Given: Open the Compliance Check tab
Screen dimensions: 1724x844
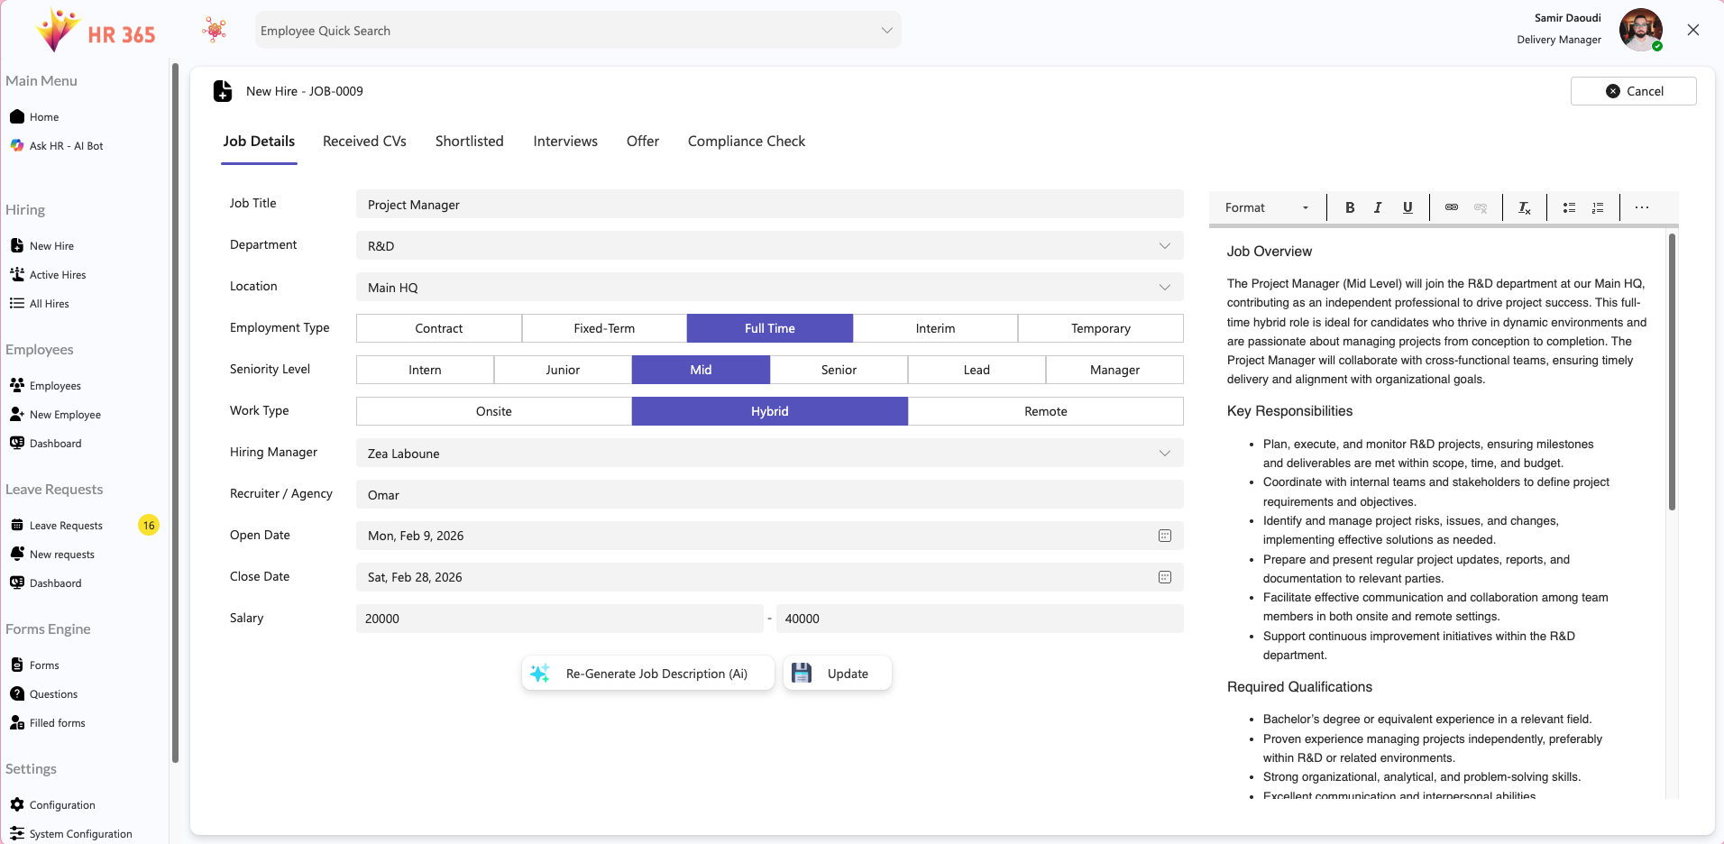Looking at the screenshot, I should [746, 142].
